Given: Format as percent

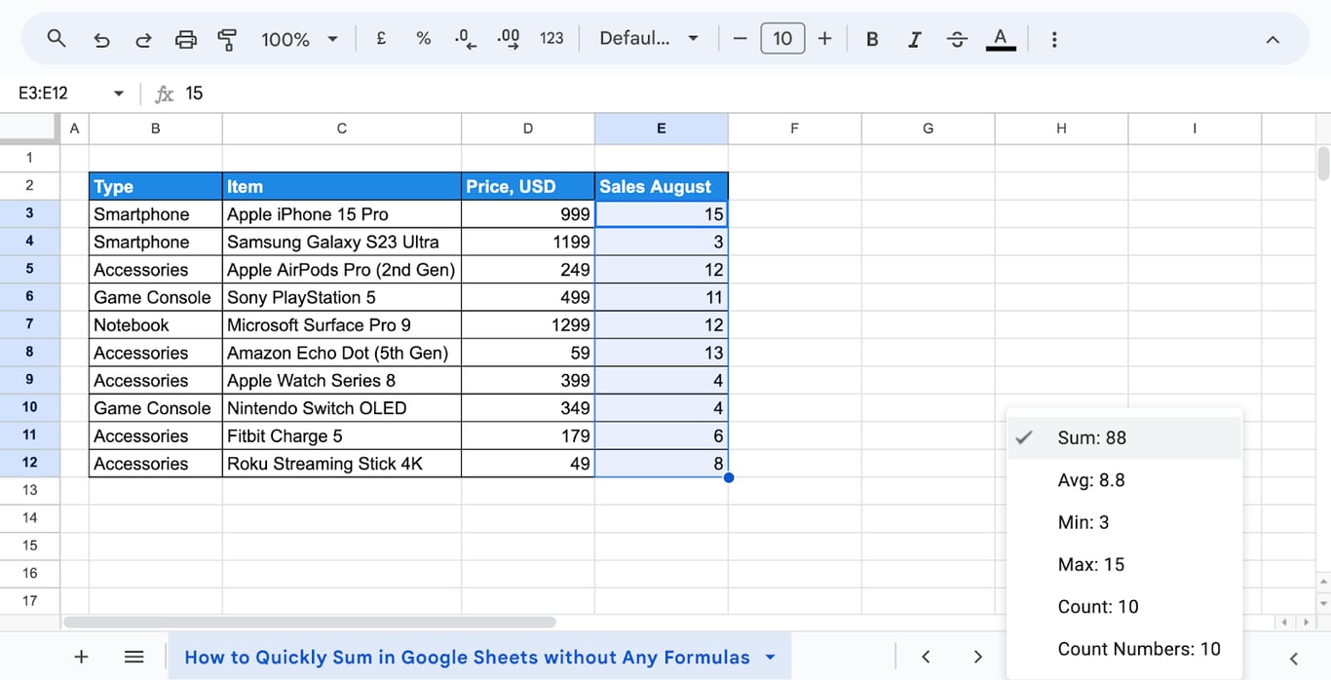Looking at the screenshot, I should pos(423,39).
